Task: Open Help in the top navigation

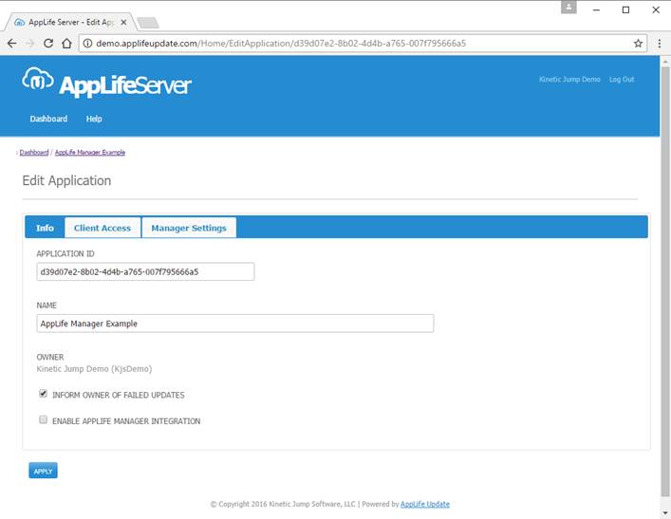Action: 94,119
